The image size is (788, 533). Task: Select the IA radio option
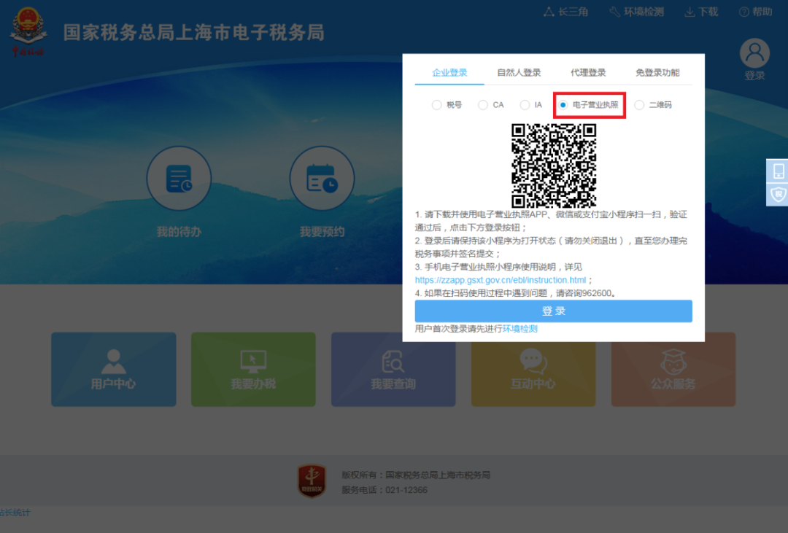(x=525, y=104)
